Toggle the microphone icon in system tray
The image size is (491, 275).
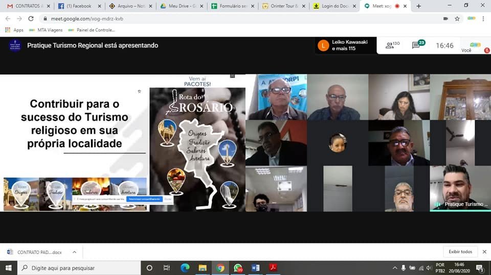[x=403, y=268]
